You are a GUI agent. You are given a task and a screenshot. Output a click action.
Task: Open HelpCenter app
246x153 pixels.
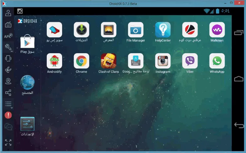coord(163,30)
